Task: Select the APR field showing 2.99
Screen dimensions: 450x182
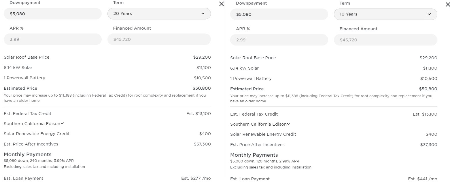Action: (279, 40)
